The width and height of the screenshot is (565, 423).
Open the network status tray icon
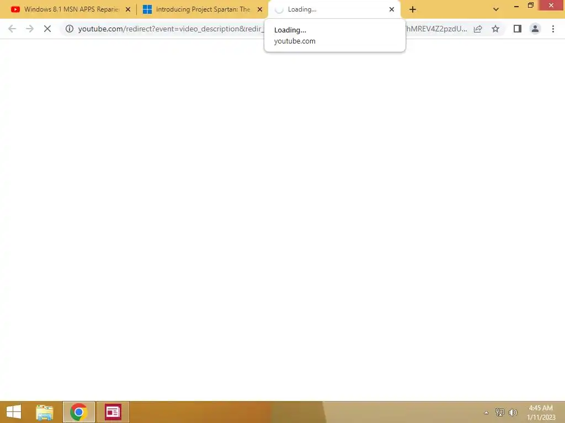[x=500, y=412]
